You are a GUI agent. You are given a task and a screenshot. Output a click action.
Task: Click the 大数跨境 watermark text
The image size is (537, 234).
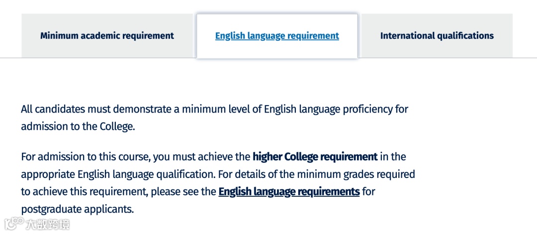(x=48, y=225)
